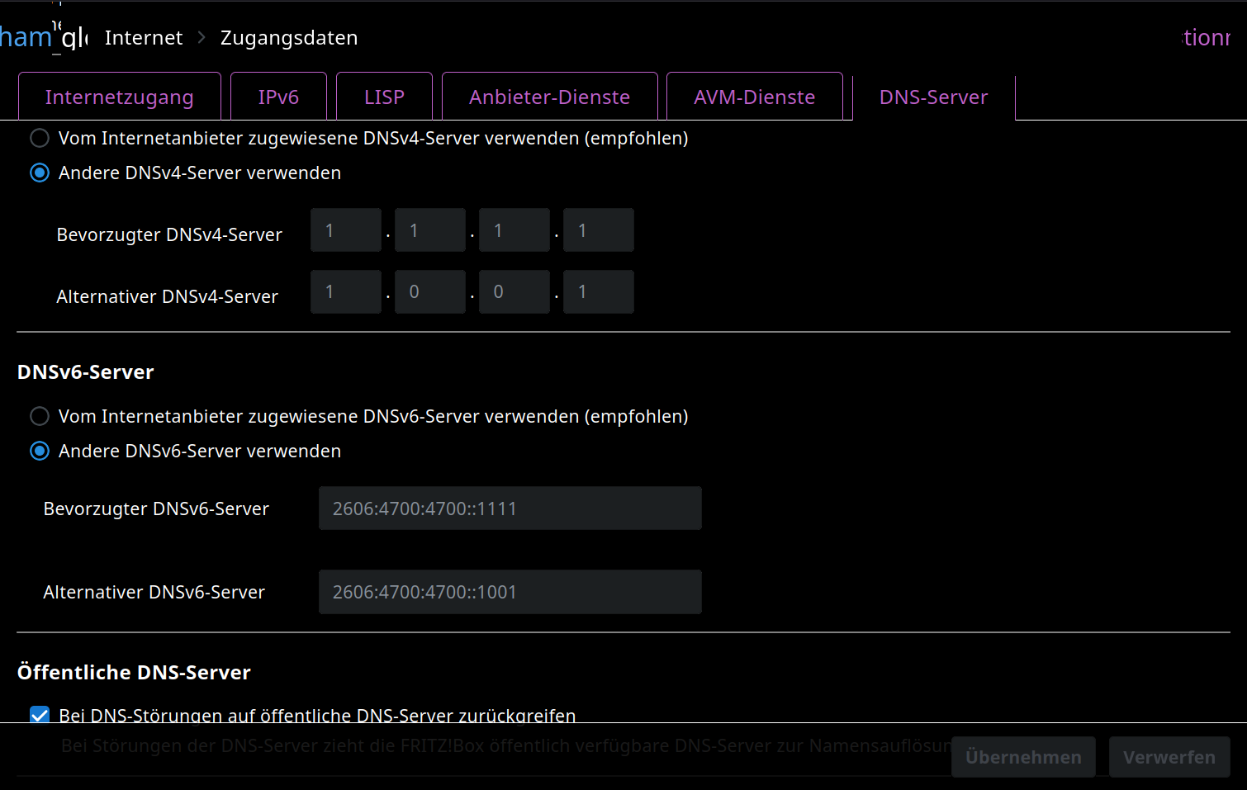Open the Internetzugang tab
The image size is (1247, 790).
[x=120, y=97]
